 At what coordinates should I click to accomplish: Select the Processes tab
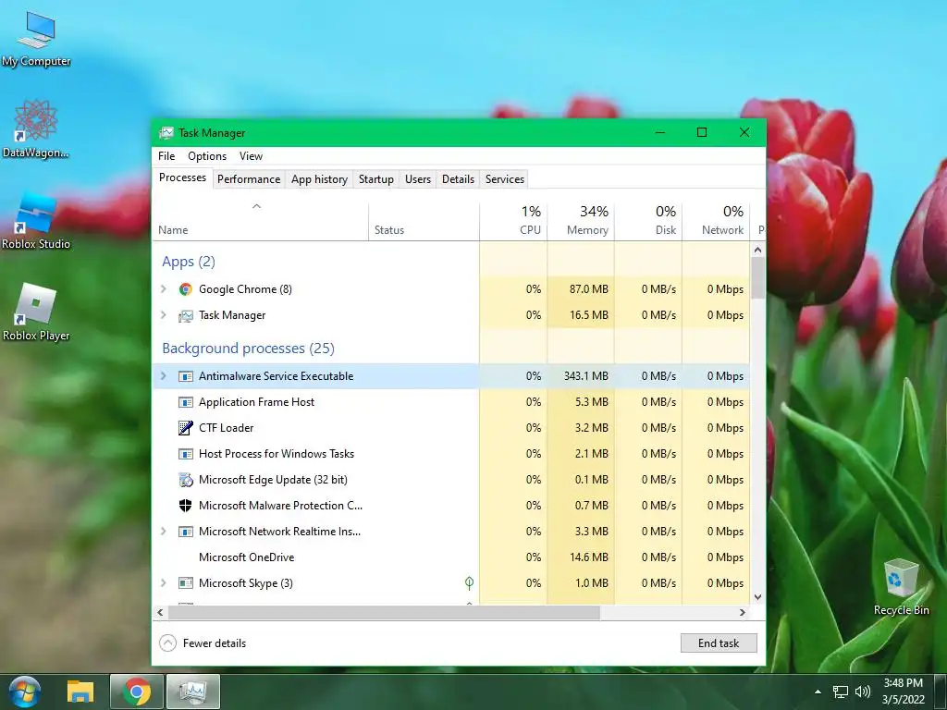tap(182, 177)
